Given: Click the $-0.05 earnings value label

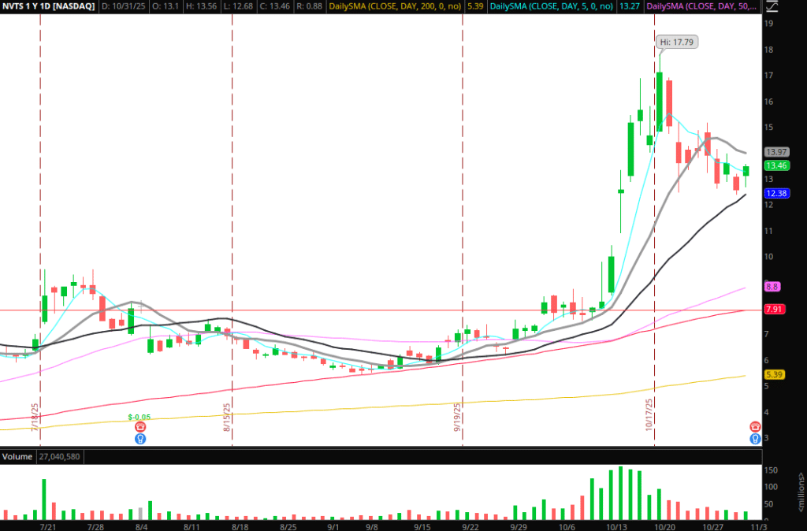Looking at the screenshot, I should [139, 414].
